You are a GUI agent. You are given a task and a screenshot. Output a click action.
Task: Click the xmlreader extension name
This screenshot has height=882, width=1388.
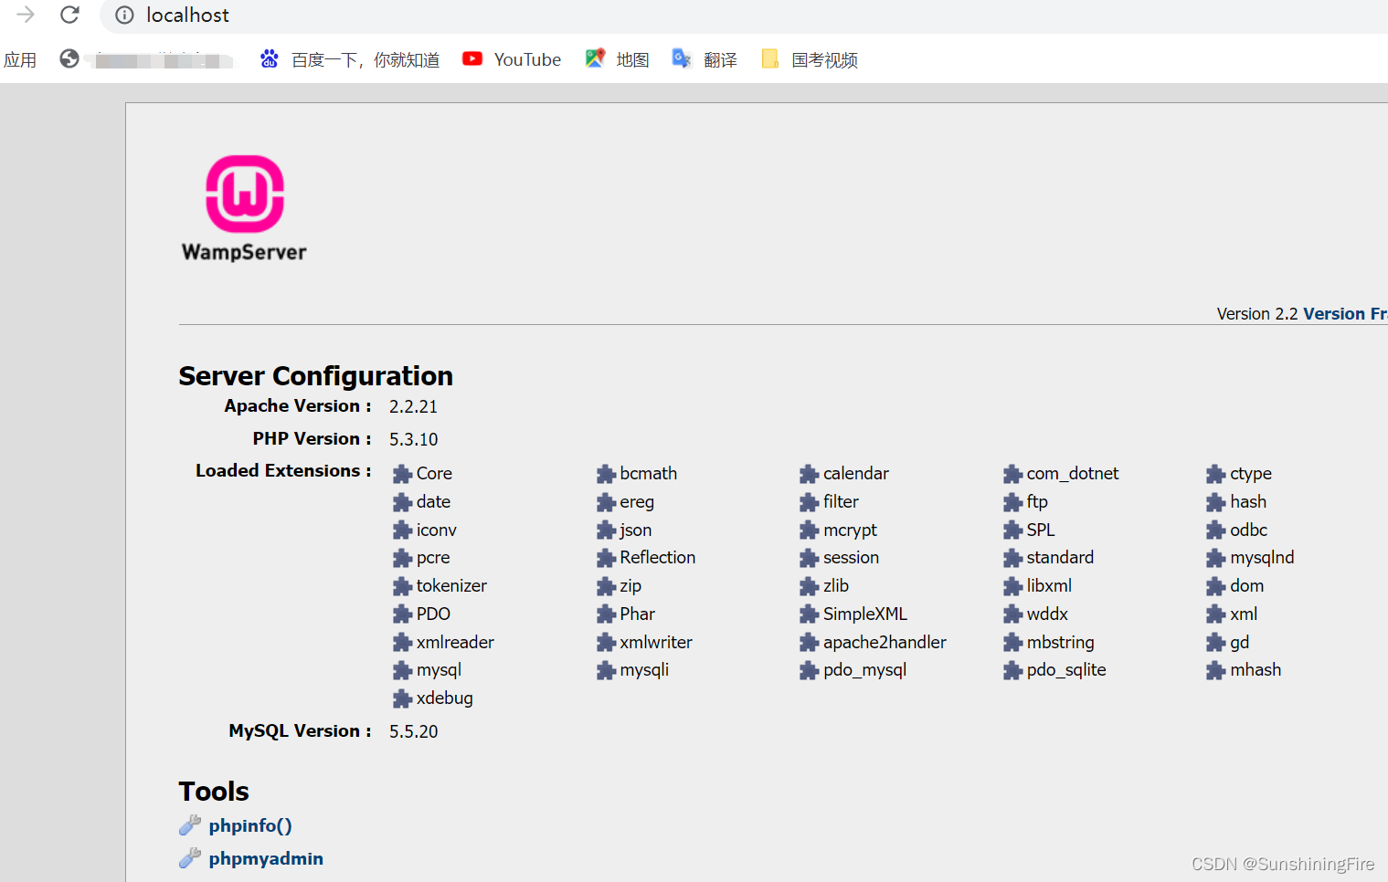(x=455, y=643)
